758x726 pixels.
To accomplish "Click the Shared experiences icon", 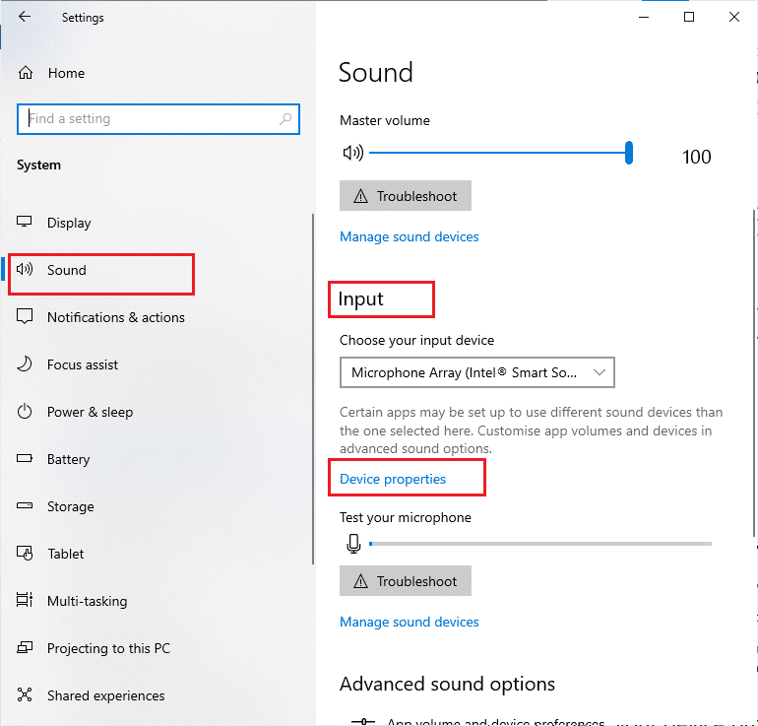I will [25, 695].
